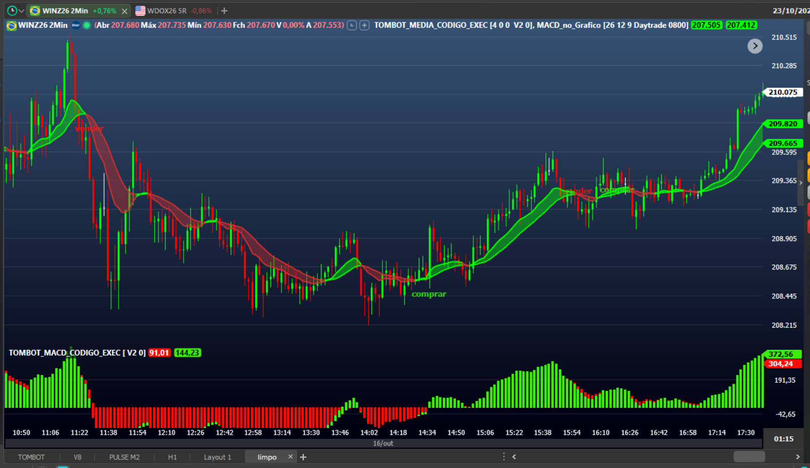Open the three-dot options beside the scrollbar
This screenshot has width=810, height=468.
[x=504, y=456]
